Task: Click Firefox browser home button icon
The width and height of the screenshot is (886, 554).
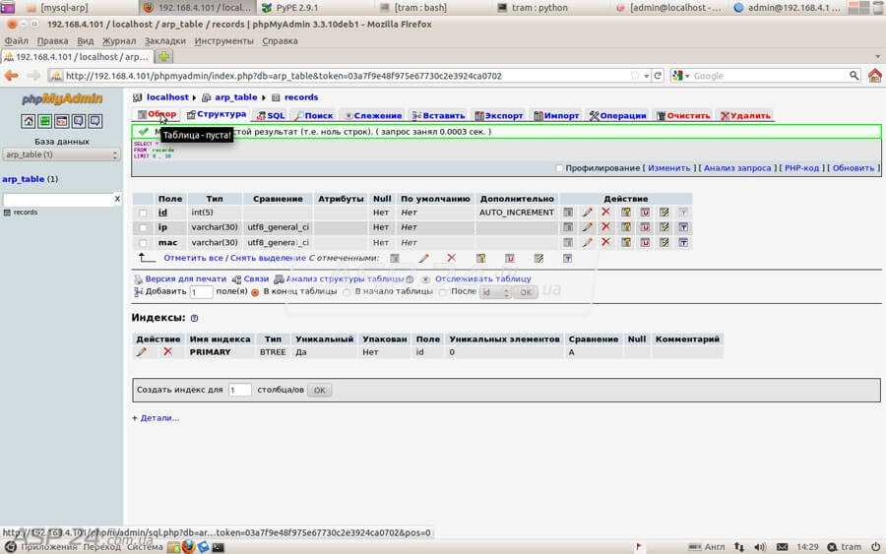Action: coord(875,75)
